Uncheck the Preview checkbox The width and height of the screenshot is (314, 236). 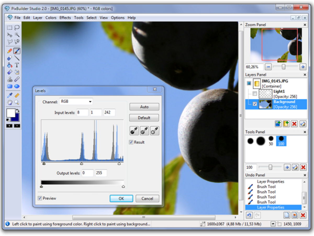pyautogui.click(x=40, y=198)
